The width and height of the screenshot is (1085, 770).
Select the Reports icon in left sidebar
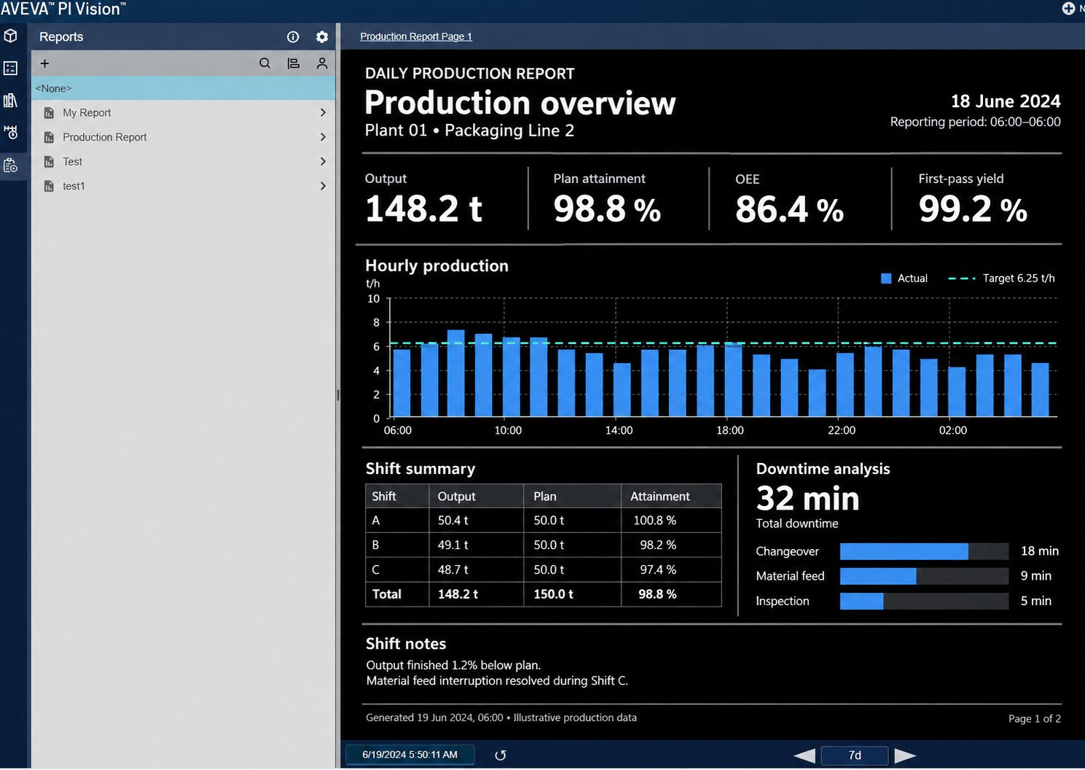click(x=11, y=166)
